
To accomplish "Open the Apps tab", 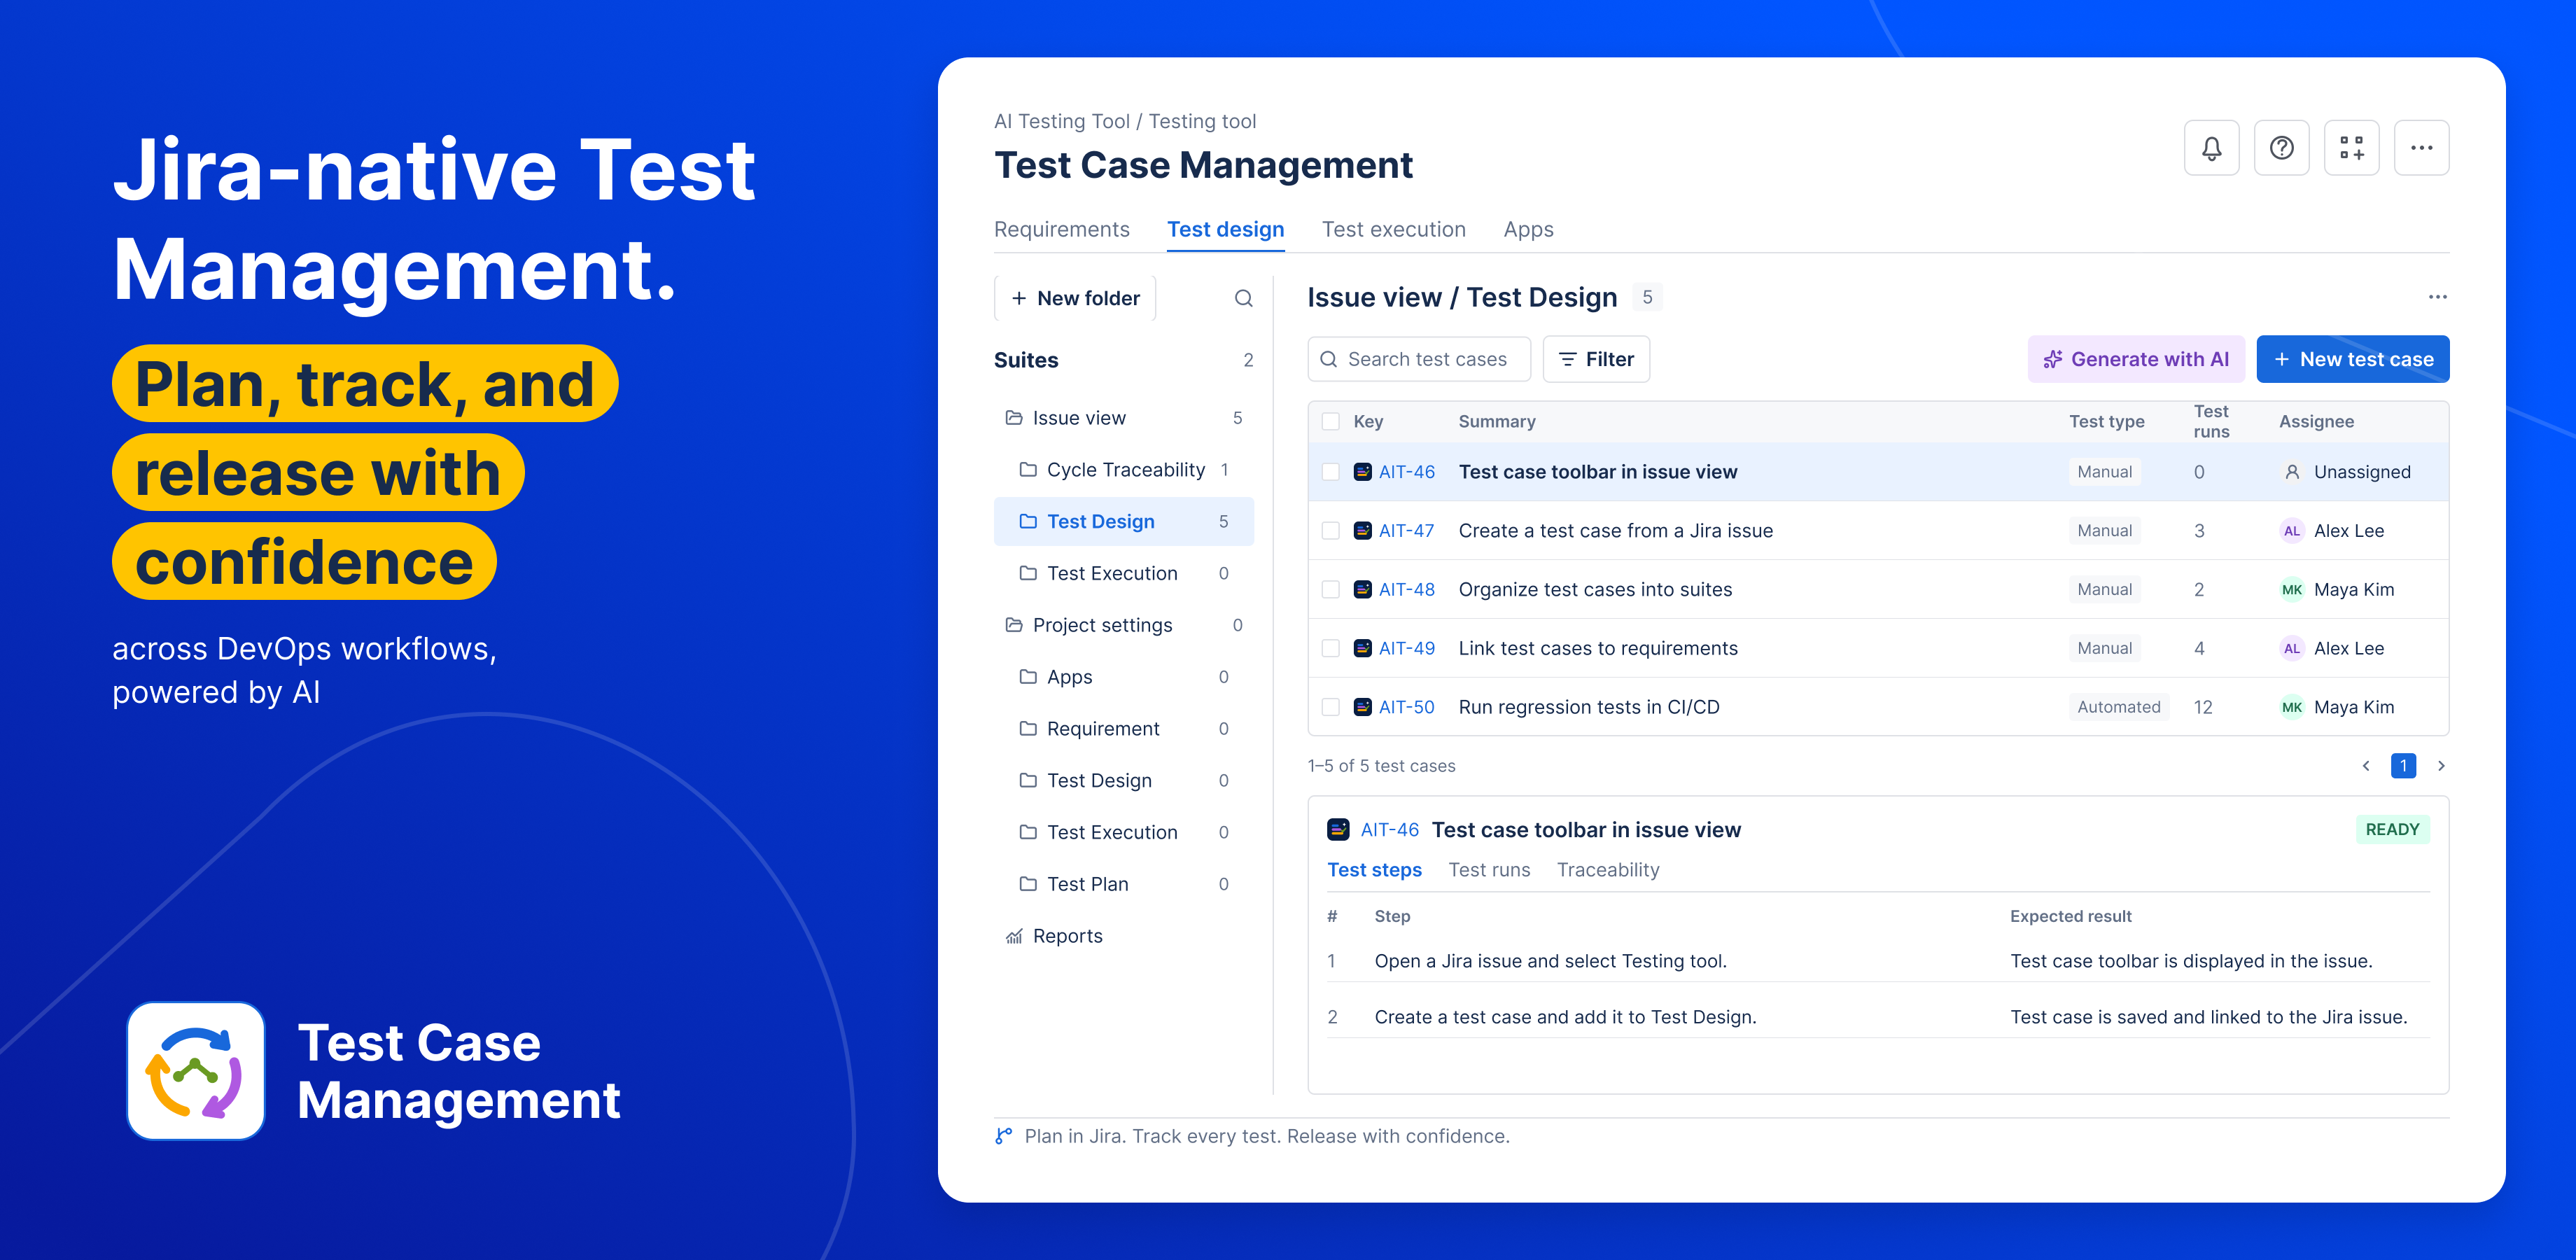I will point(1528,230).
